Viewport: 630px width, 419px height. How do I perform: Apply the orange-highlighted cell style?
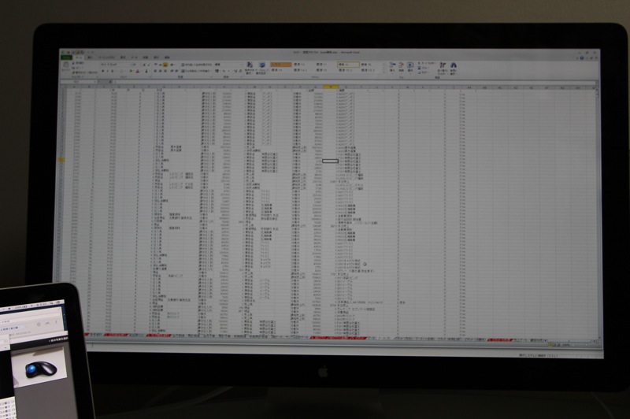point(281,65)
